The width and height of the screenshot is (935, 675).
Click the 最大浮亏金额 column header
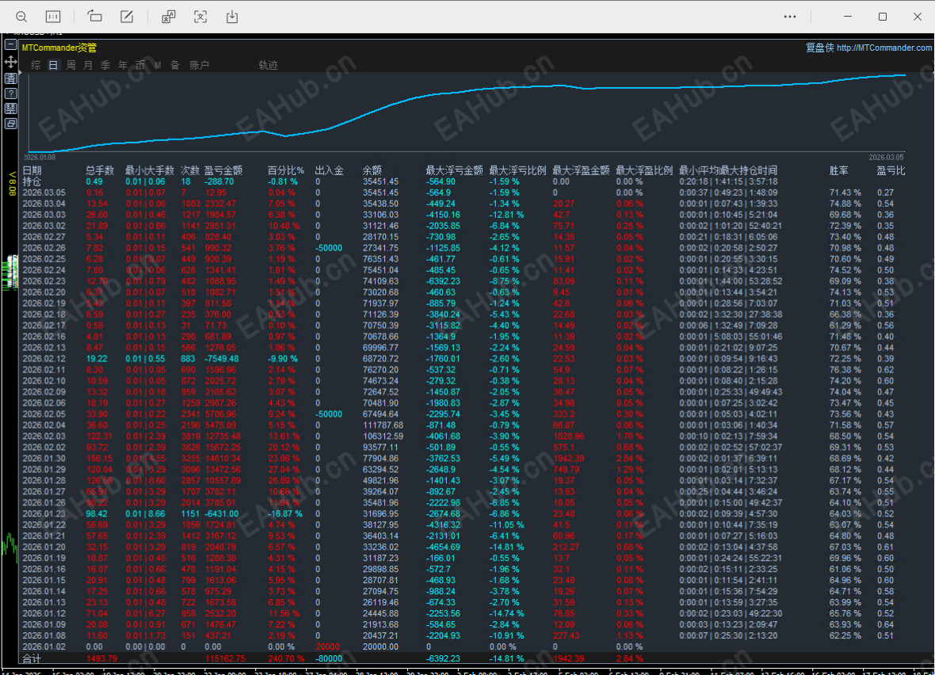(x=454, y=170)
